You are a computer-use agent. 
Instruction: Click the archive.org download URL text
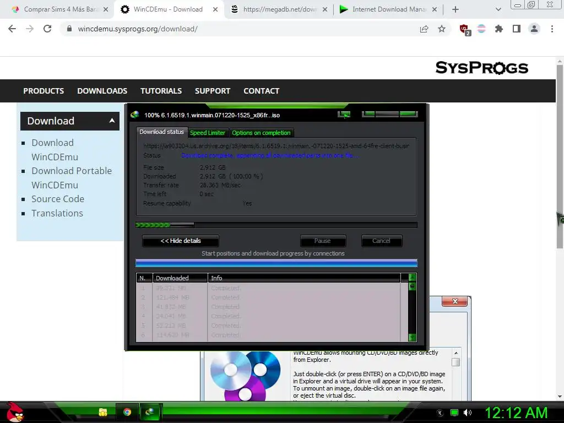tap(276, 146)
